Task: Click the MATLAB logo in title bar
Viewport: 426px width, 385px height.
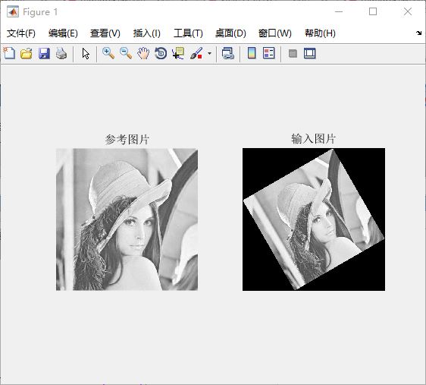Action: [13, 11]
